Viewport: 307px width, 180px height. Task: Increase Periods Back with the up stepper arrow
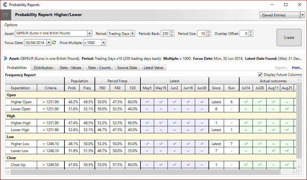click(171, 32)
